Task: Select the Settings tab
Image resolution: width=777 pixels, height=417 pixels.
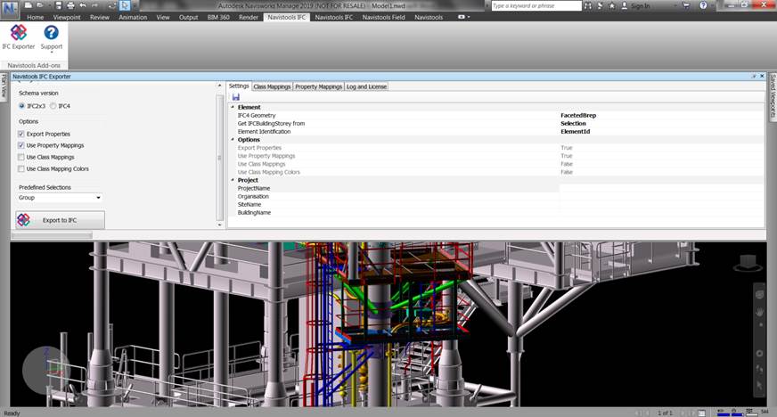Action: coord(239,86)
